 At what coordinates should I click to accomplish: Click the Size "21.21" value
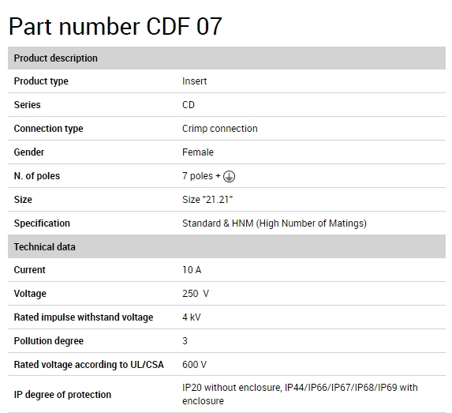pyautogui.click(x=207, y=200)
